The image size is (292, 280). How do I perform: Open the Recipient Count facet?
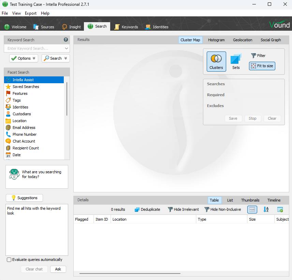tap(34, 148)
